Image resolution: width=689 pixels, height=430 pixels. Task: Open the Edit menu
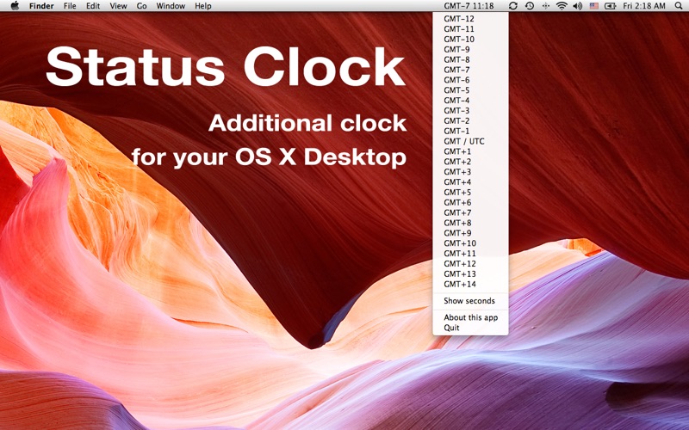coord(93,6)
